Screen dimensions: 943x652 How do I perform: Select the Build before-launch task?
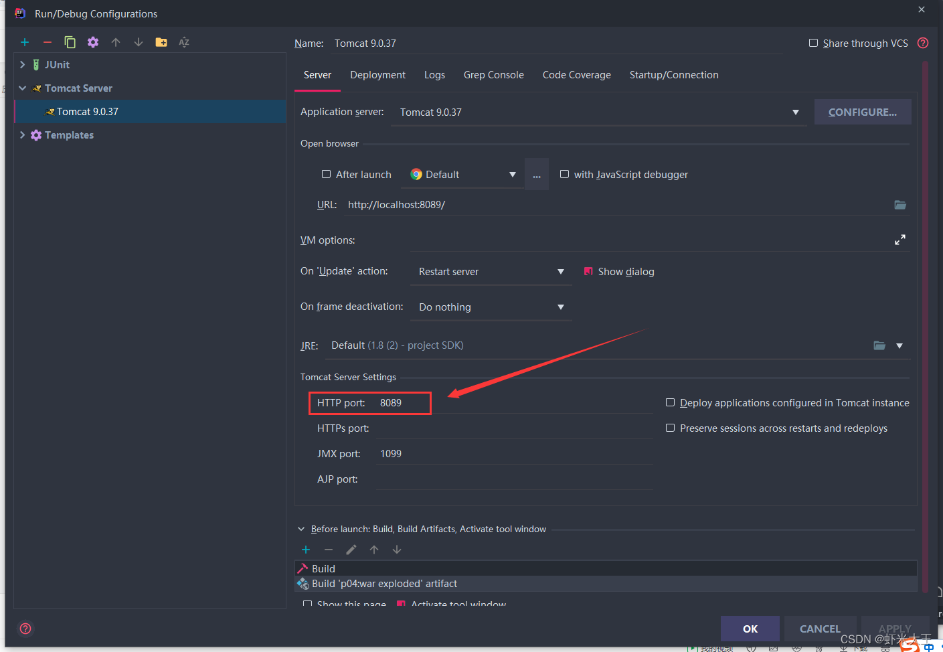tap(606, 568)
